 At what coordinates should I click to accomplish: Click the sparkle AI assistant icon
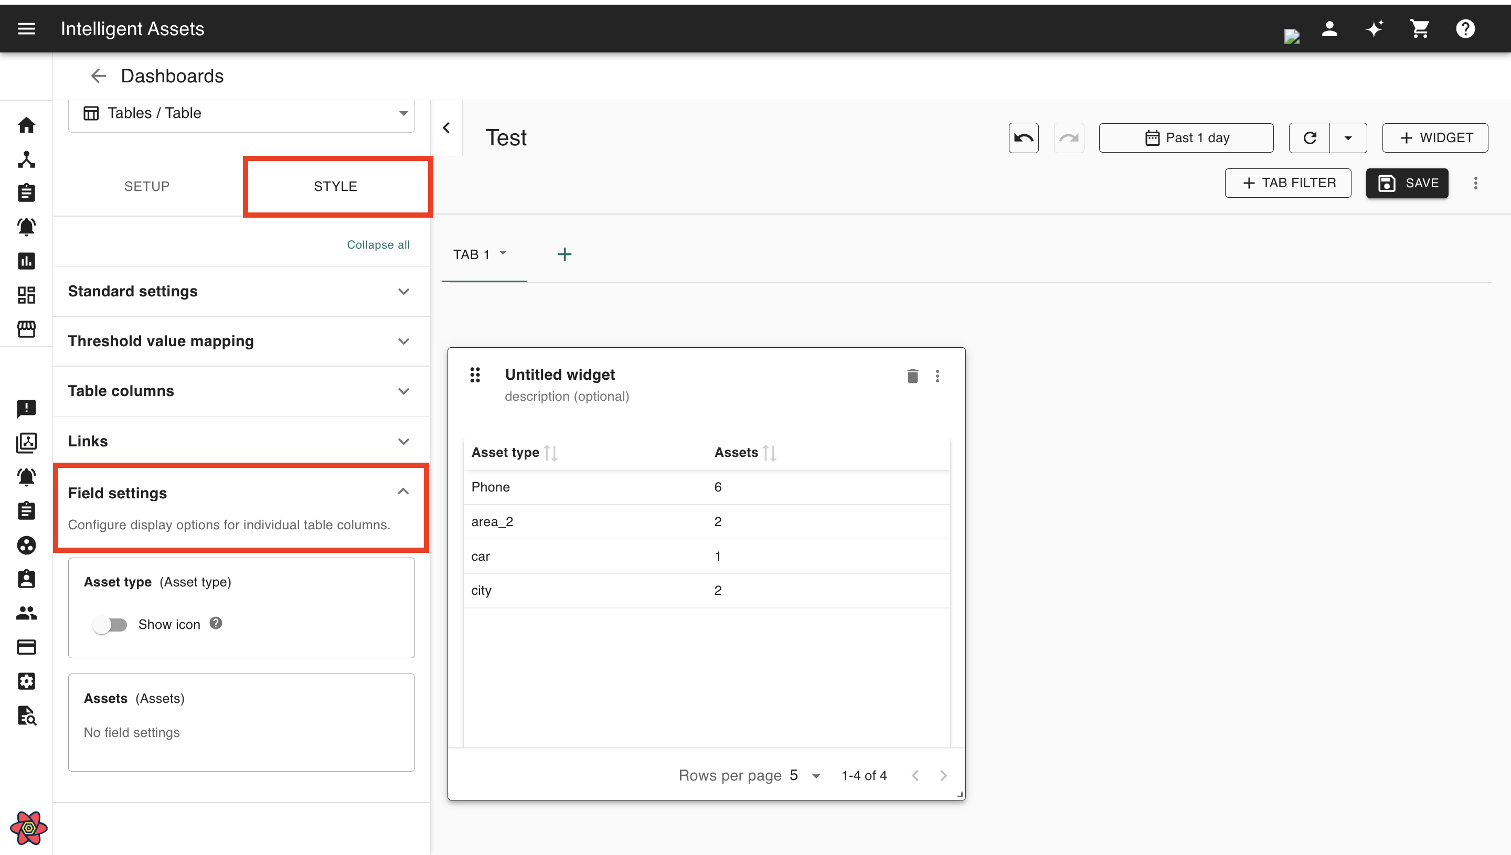pyautogui.click(x=1374, y=29)
